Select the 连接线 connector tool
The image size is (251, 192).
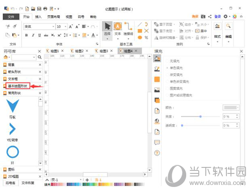pos(128,31)
